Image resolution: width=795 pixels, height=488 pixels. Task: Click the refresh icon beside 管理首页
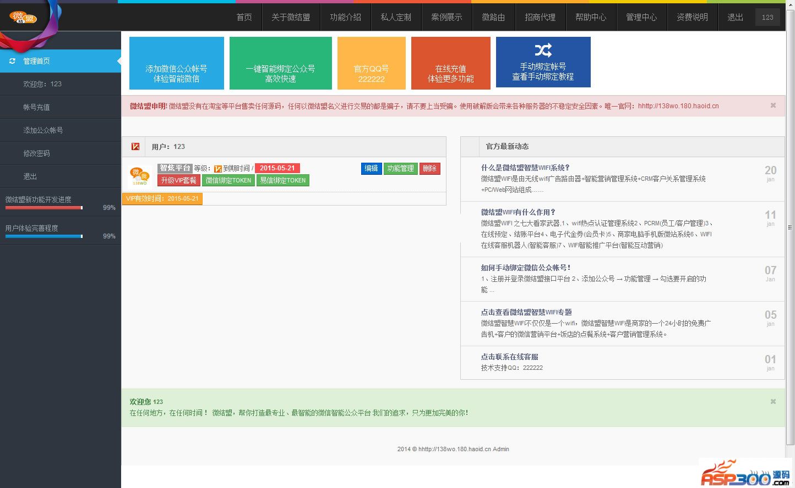click(12, 61)
